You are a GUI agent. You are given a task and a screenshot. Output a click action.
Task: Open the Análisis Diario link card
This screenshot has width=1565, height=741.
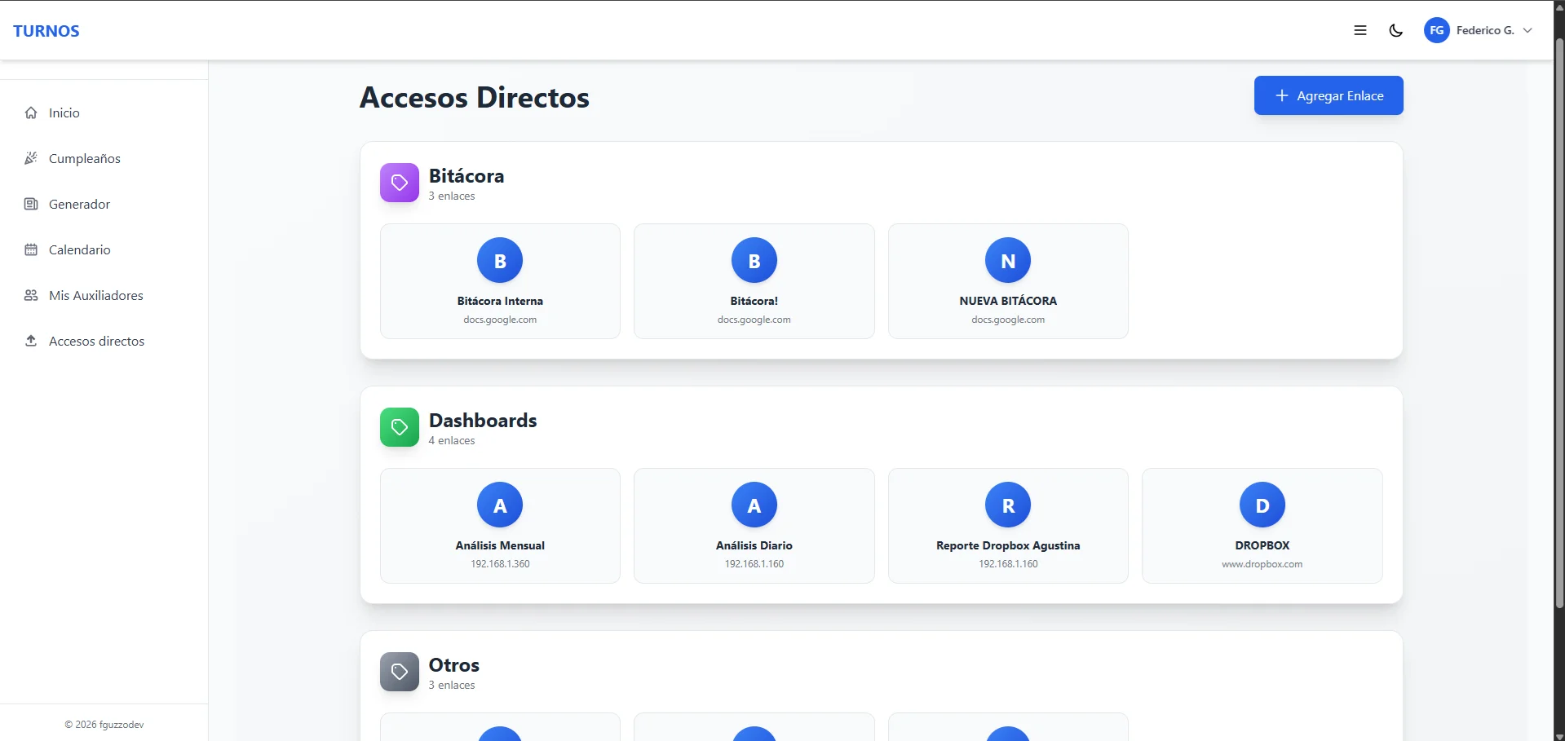754,526
